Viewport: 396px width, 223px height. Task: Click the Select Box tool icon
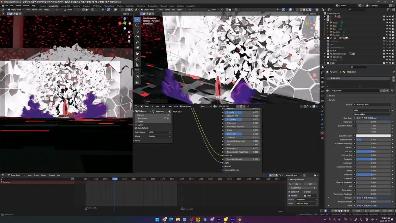click(x=137, y=19)
